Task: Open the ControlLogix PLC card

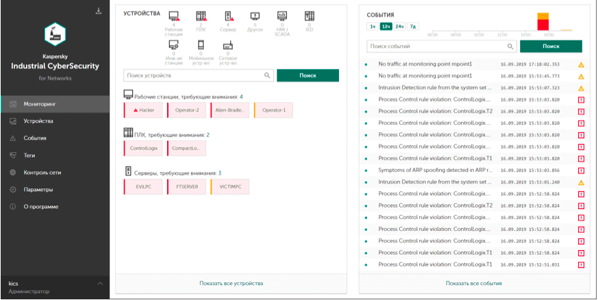Action: pyautogui.click(x=143, y=148)
